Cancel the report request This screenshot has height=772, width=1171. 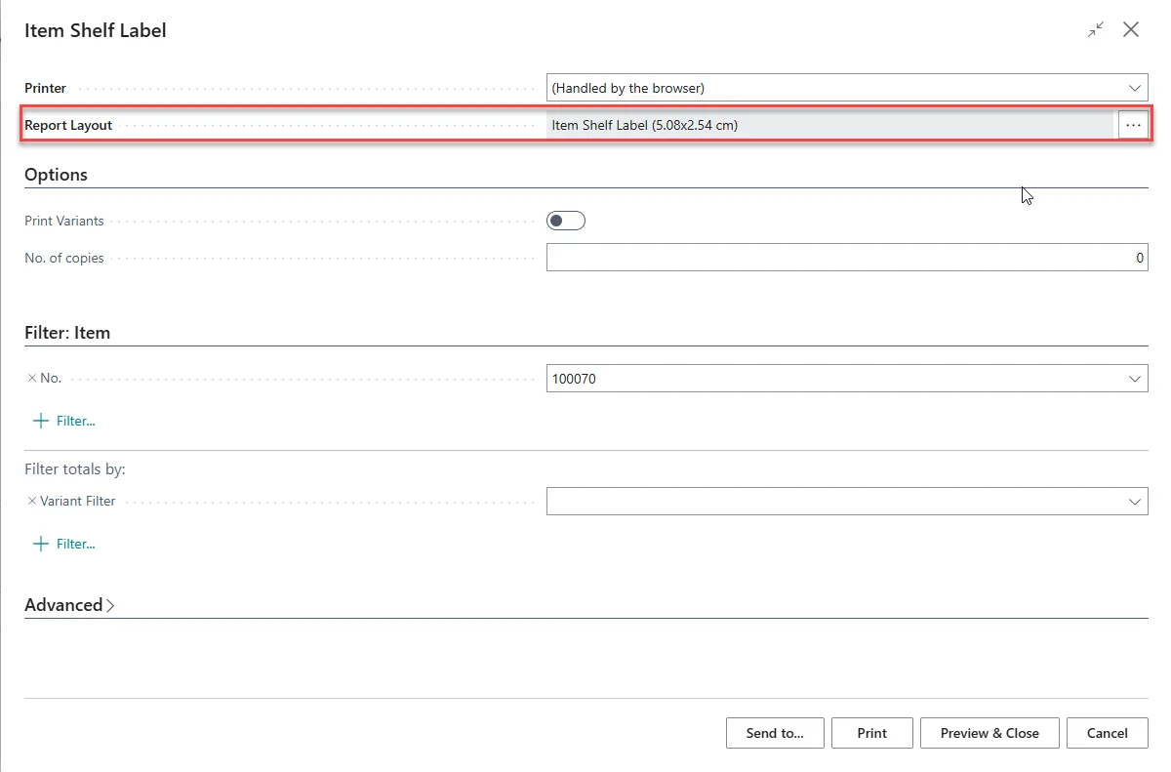pyautogui.click(x=1107, y=733)
